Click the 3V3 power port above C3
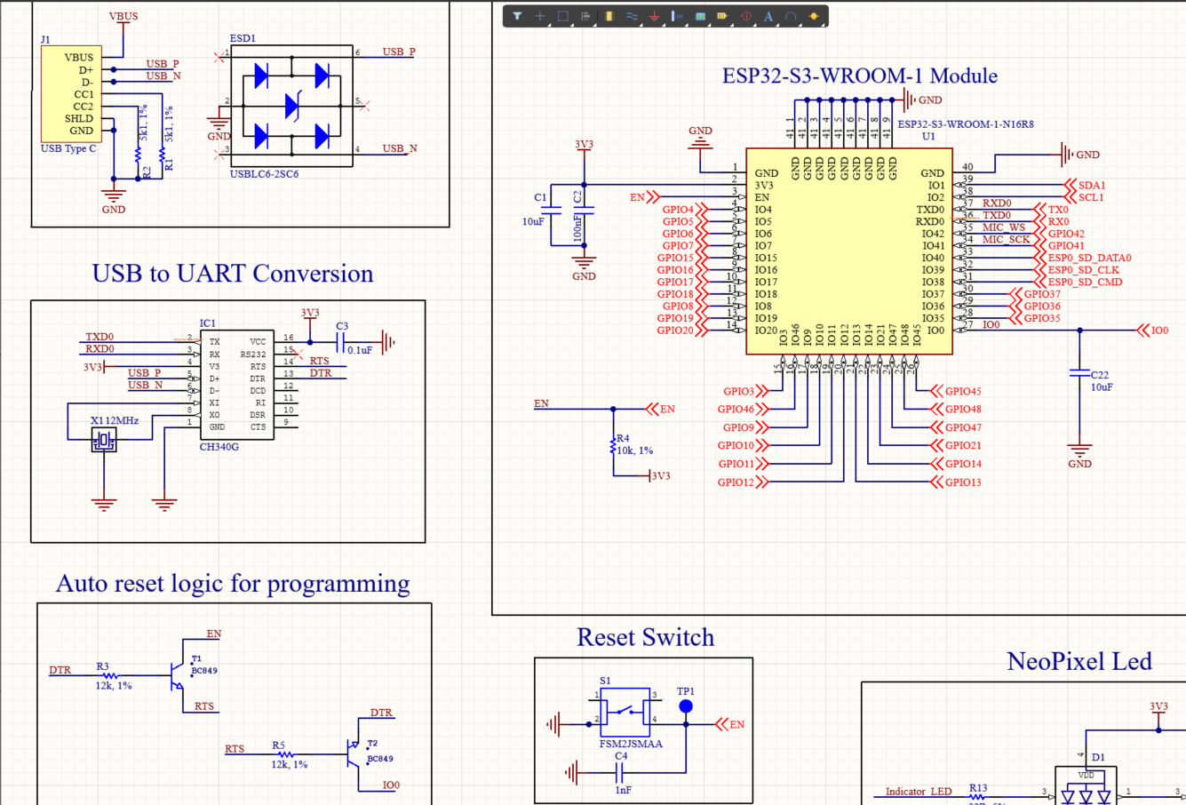The height and width of the screenshot is (805, 1186). [x=310, y=317]
